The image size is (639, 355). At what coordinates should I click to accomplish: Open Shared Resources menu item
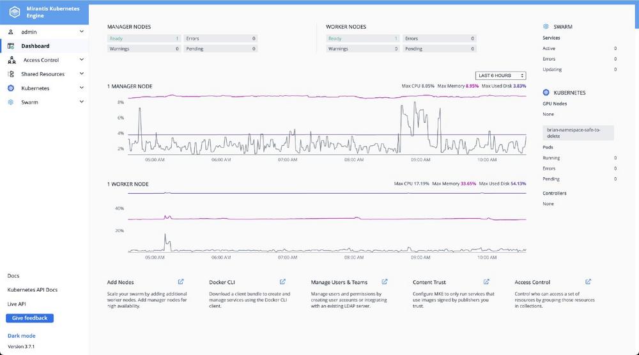click(x=43, y=74)
